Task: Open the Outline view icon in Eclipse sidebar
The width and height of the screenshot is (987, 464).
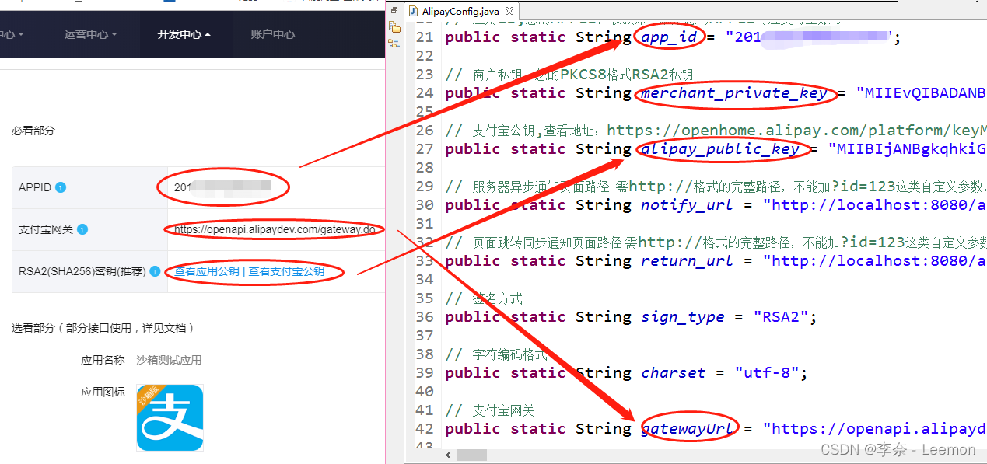Action: [x=394, y=44]
